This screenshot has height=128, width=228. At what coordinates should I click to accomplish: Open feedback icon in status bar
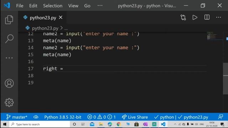[221, 117]
